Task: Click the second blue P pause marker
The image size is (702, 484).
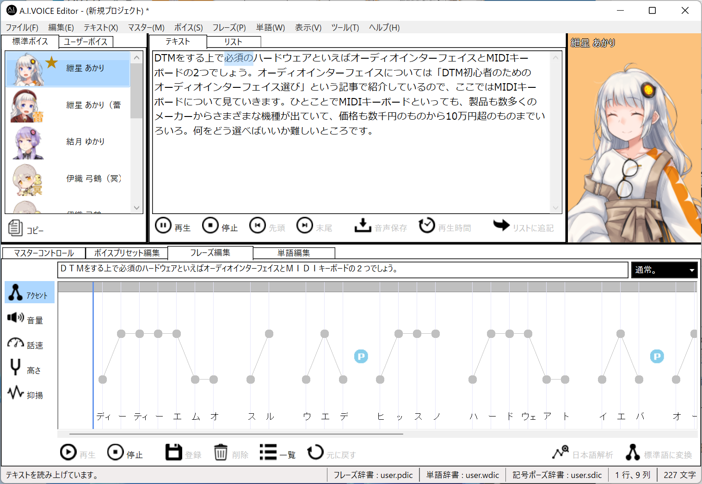Action: point(657,356)
